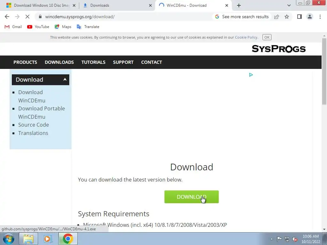Viewport: 327px width, 245px height.
Task: Click the scrollbar down arrow
Action: tap(324, 229)
